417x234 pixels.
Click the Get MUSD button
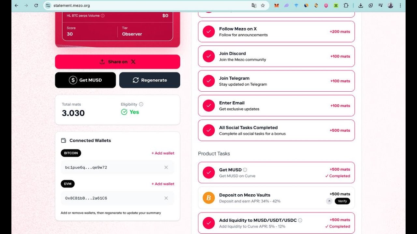(x=85, y=80)
